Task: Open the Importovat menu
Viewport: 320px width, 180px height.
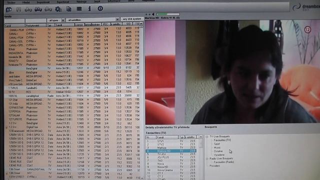Action: tap(43, 2)
